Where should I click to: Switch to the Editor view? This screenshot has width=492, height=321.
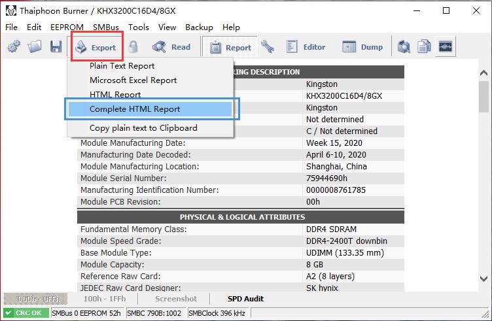click(306, 47)
